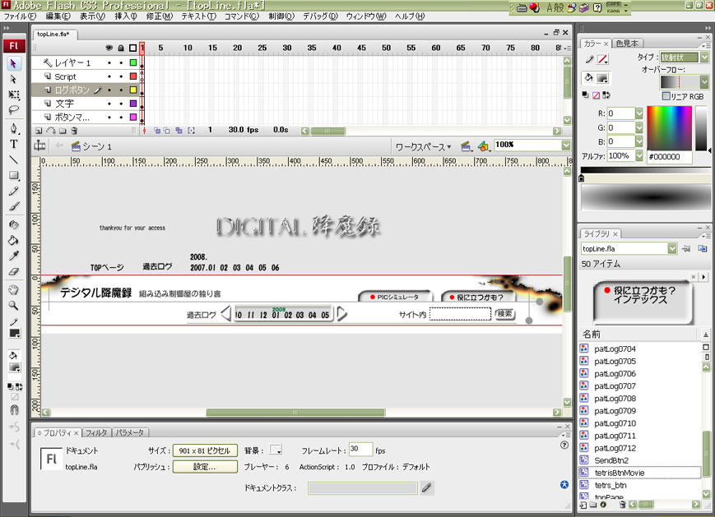
Task: Open the テキスト menu
Action: pos(197,16)
